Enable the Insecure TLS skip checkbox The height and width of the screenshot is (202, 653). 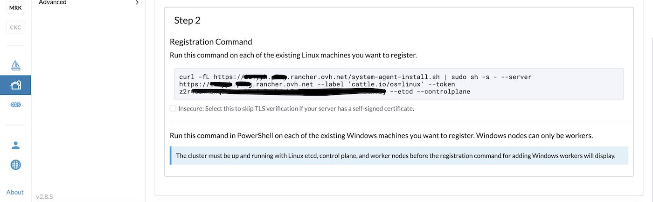[173, 109]
